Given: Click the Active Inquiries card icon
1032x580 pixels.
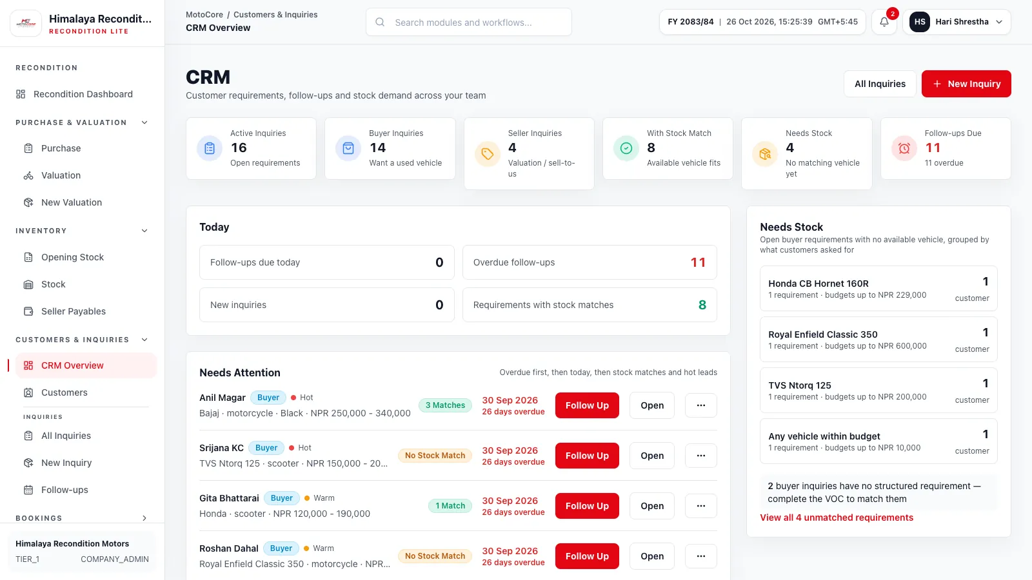Looking at the screenshot, I should click(210, 148).
